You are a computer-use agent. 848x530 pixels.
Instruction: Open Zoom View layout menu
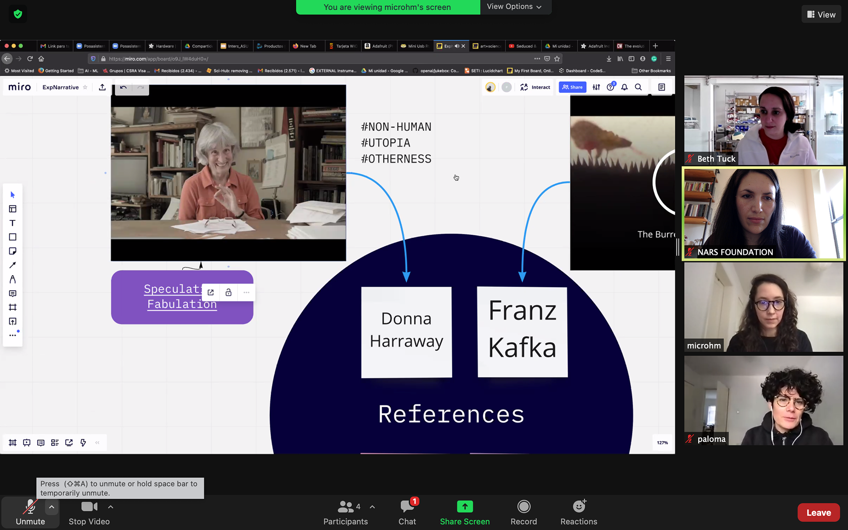click(x=821, y=15)
